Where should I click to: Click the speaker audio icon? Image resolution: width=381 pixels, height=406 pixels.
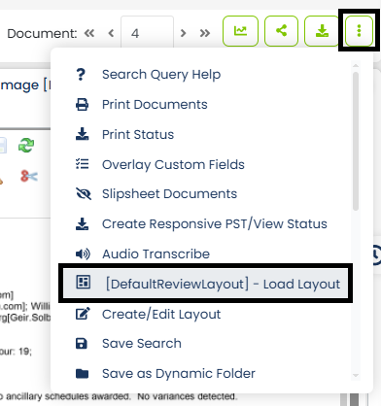pyautogui.click(x=83, y=254)
